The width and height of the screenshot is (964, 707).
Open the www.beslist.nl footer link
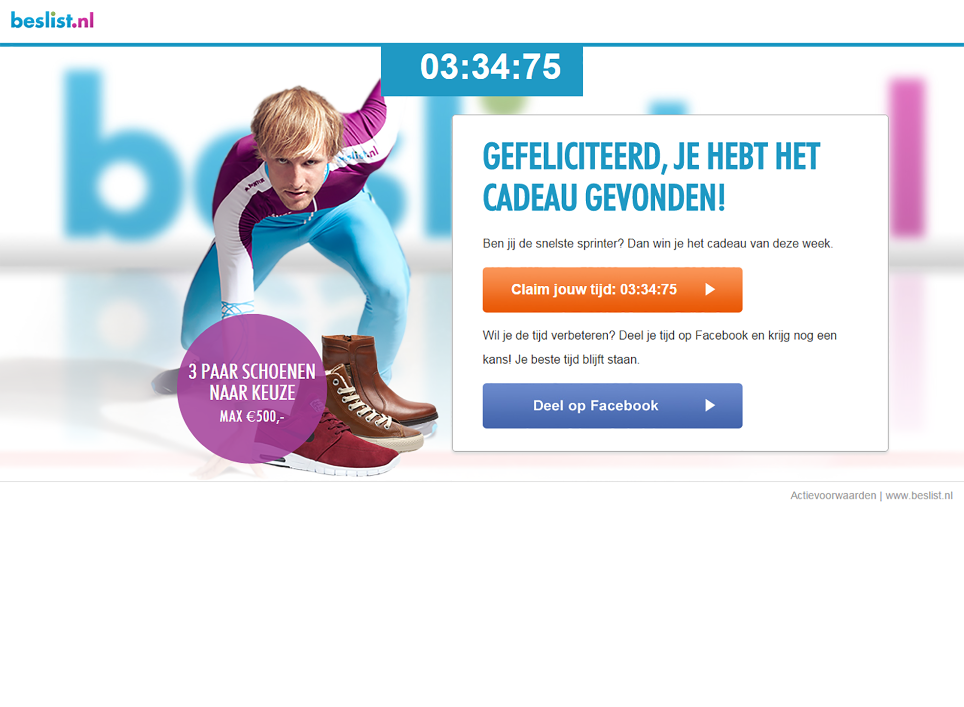(x=919, y=496)
